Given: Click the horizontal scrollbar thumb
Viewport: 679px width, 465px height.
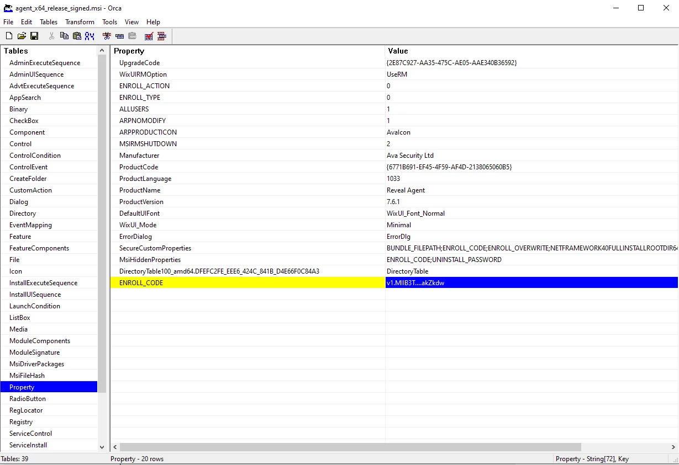Looking at the screenshot, I should [350, 447].
